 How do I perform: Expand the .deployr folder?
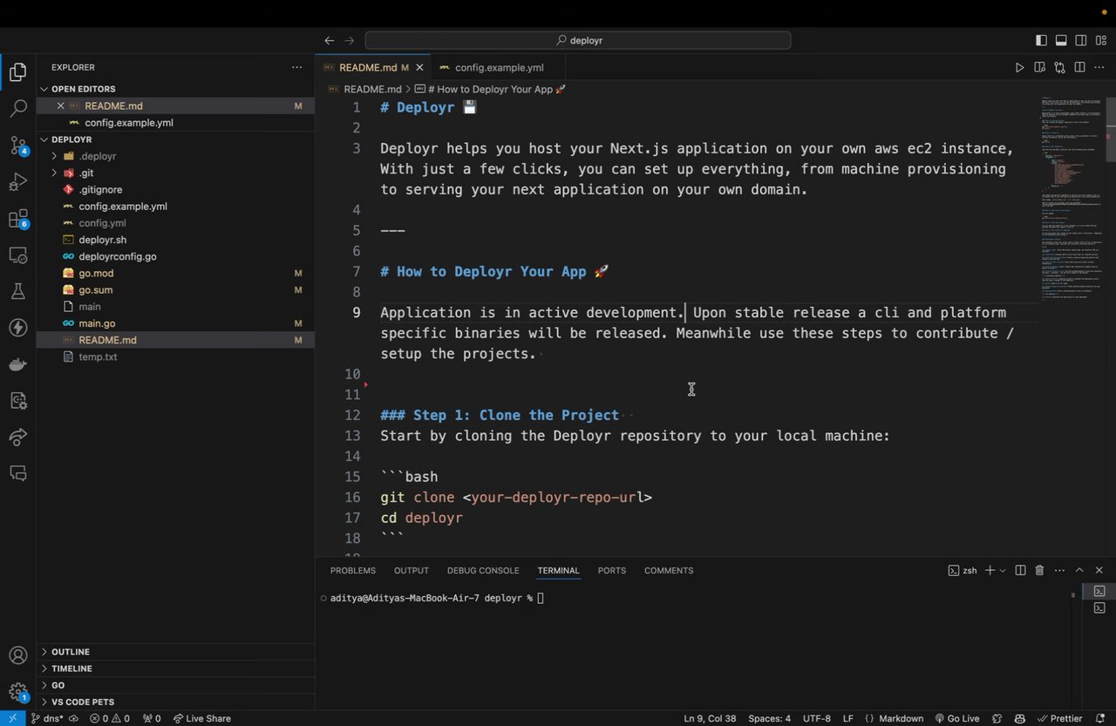point(54,156)
